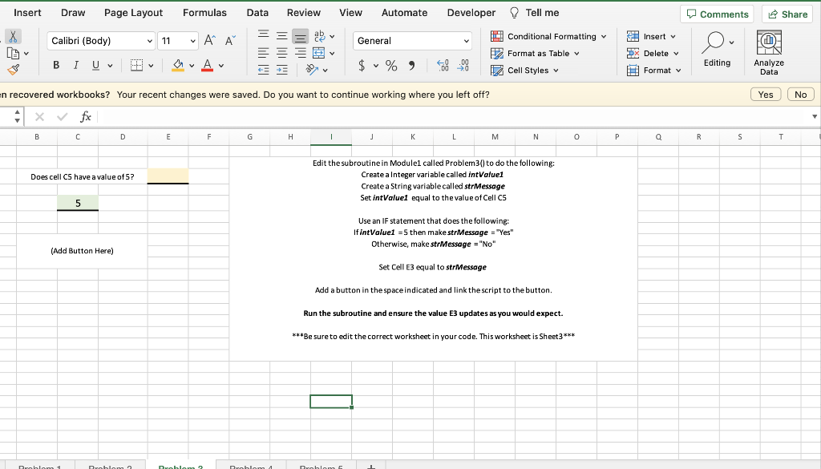Toggle bold formatting
This screenshot has width=821, height=469.
point(55,64)
